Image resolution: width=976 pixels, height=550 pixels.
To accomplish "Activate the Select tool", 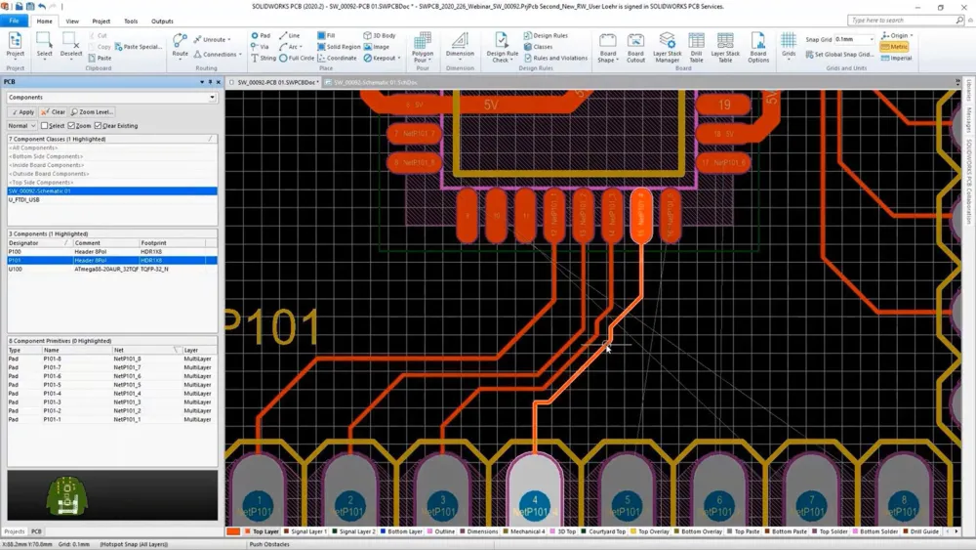I will coord(44,47).
